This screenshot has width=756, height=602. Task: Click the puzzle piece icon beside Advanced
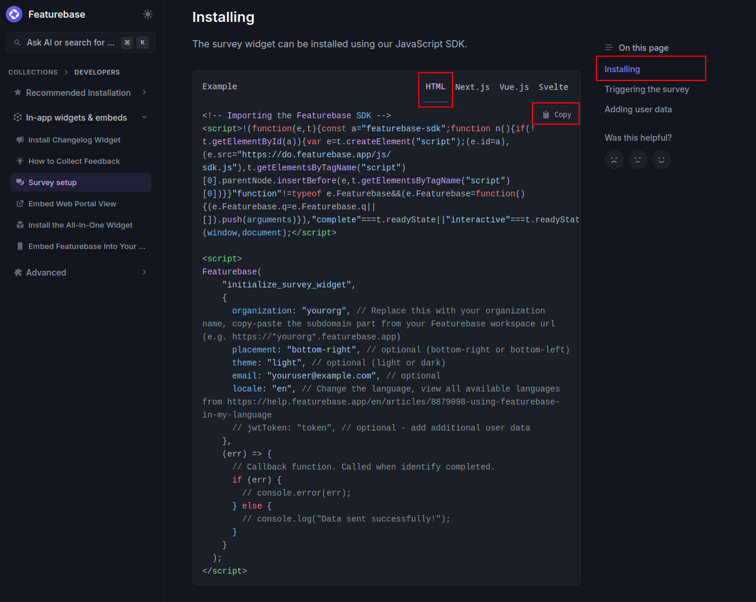click(x=18, y=273)
